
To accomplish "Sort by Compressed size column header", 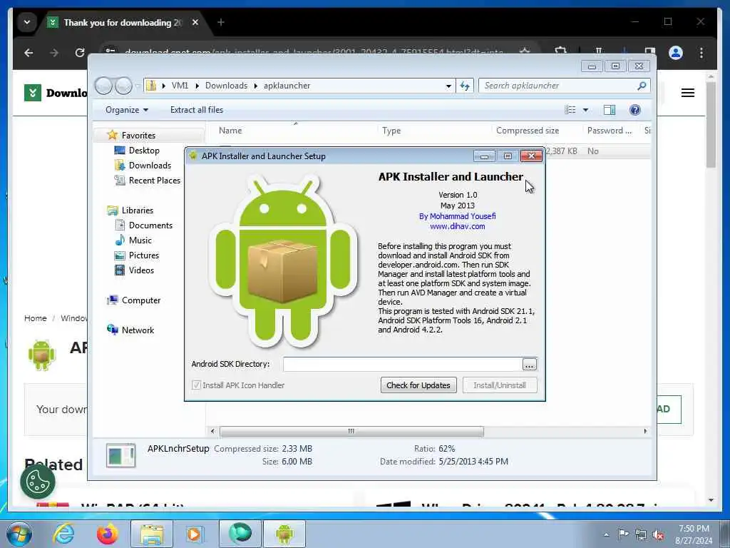I will (528, 131).
